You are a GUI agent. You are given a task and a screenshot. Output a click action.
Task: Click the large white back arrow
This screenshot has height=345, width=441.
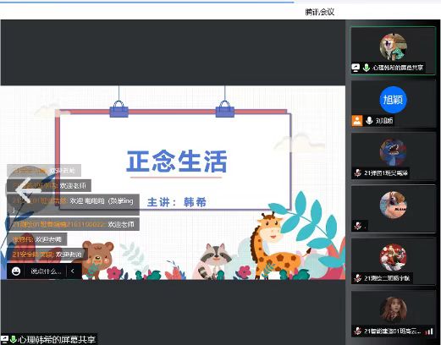pos(27,189)
